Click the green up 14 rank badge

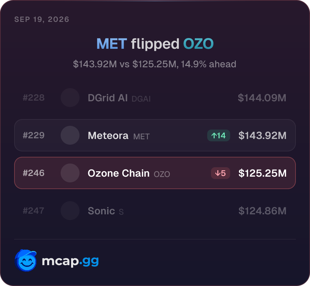(x=218, y=135)
